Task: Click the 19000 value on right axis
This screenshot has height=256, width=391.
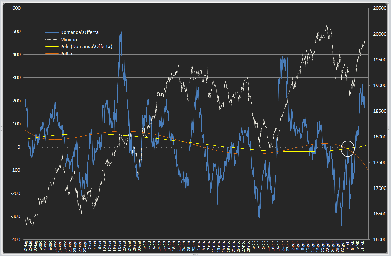Action: tap(379, 86)
